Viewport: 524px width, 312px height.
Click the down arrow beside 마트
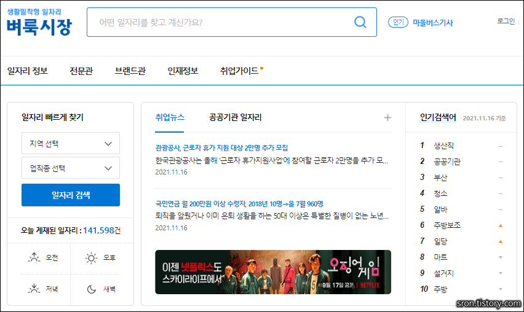pos(501,257)
